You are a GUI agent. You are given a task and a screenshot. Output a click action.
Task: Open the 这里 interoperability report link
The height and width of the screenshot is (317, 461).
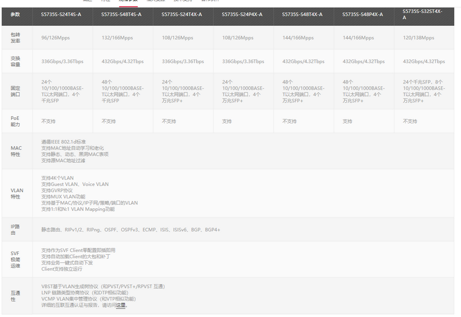point(120,305)
